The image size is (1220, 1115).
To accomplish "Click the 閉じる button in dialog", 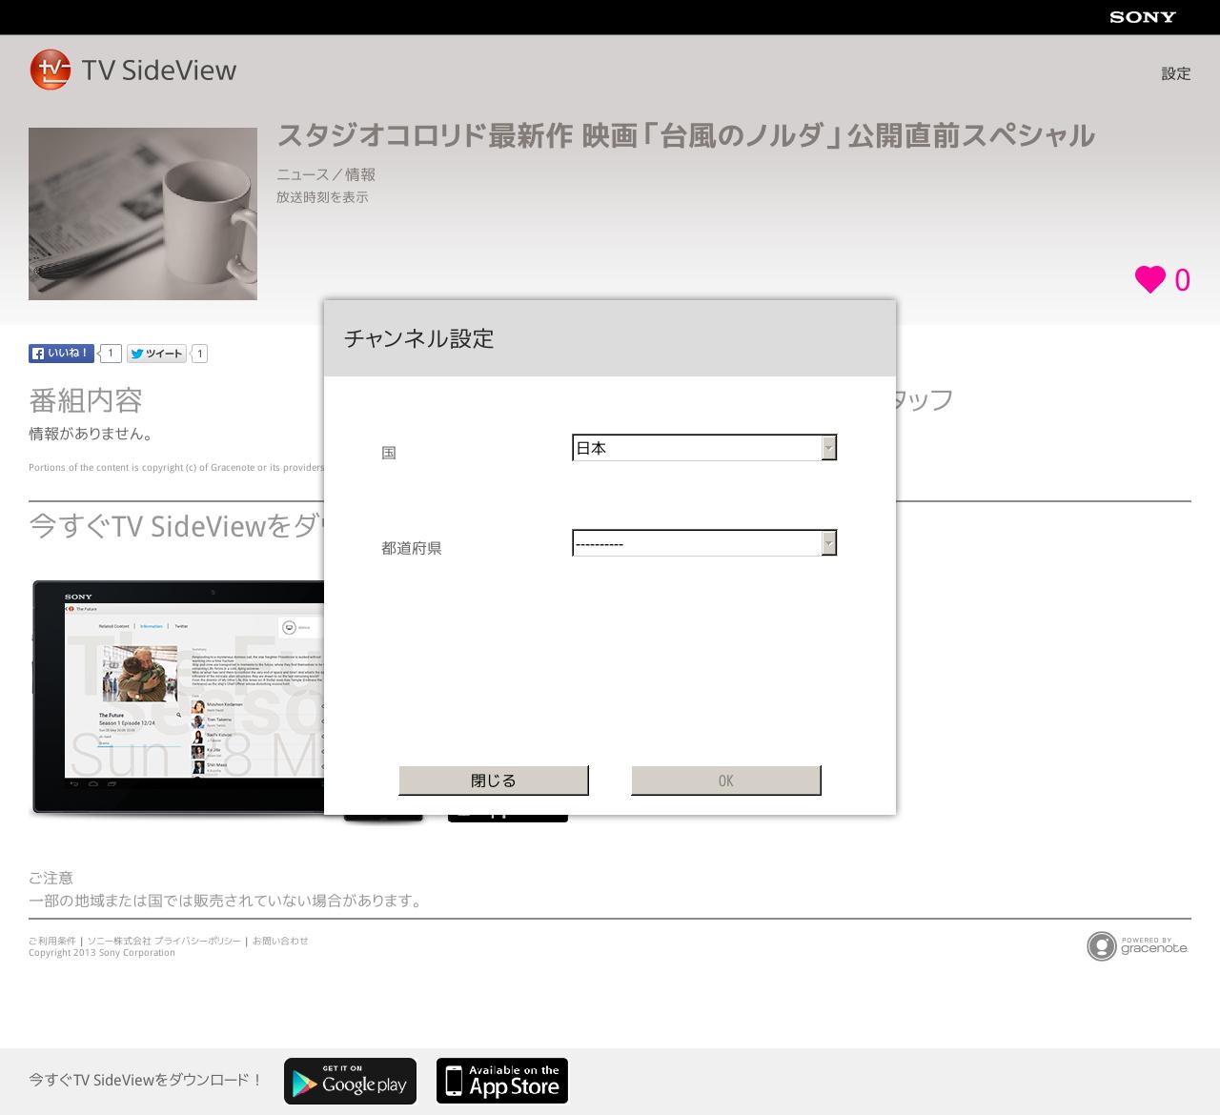I will (494, 780).
